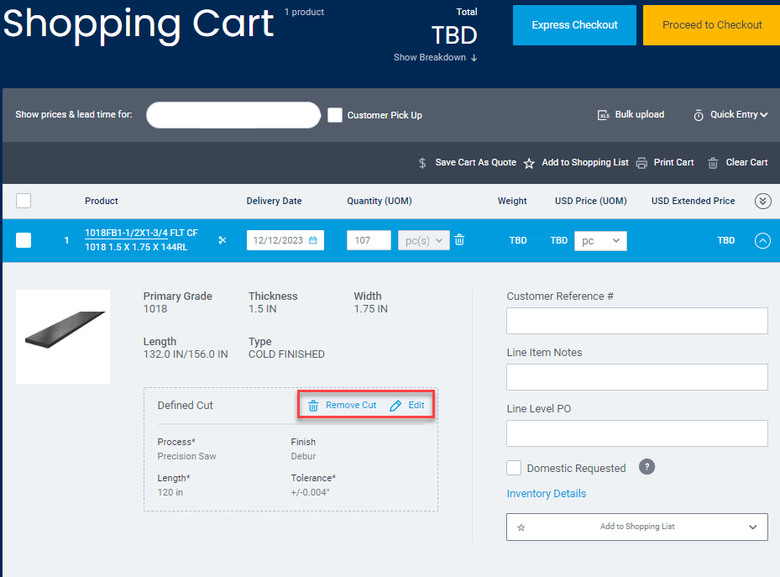Click the Remove Cut trash icon
This screenshot has height=577, width=780.
313,405
